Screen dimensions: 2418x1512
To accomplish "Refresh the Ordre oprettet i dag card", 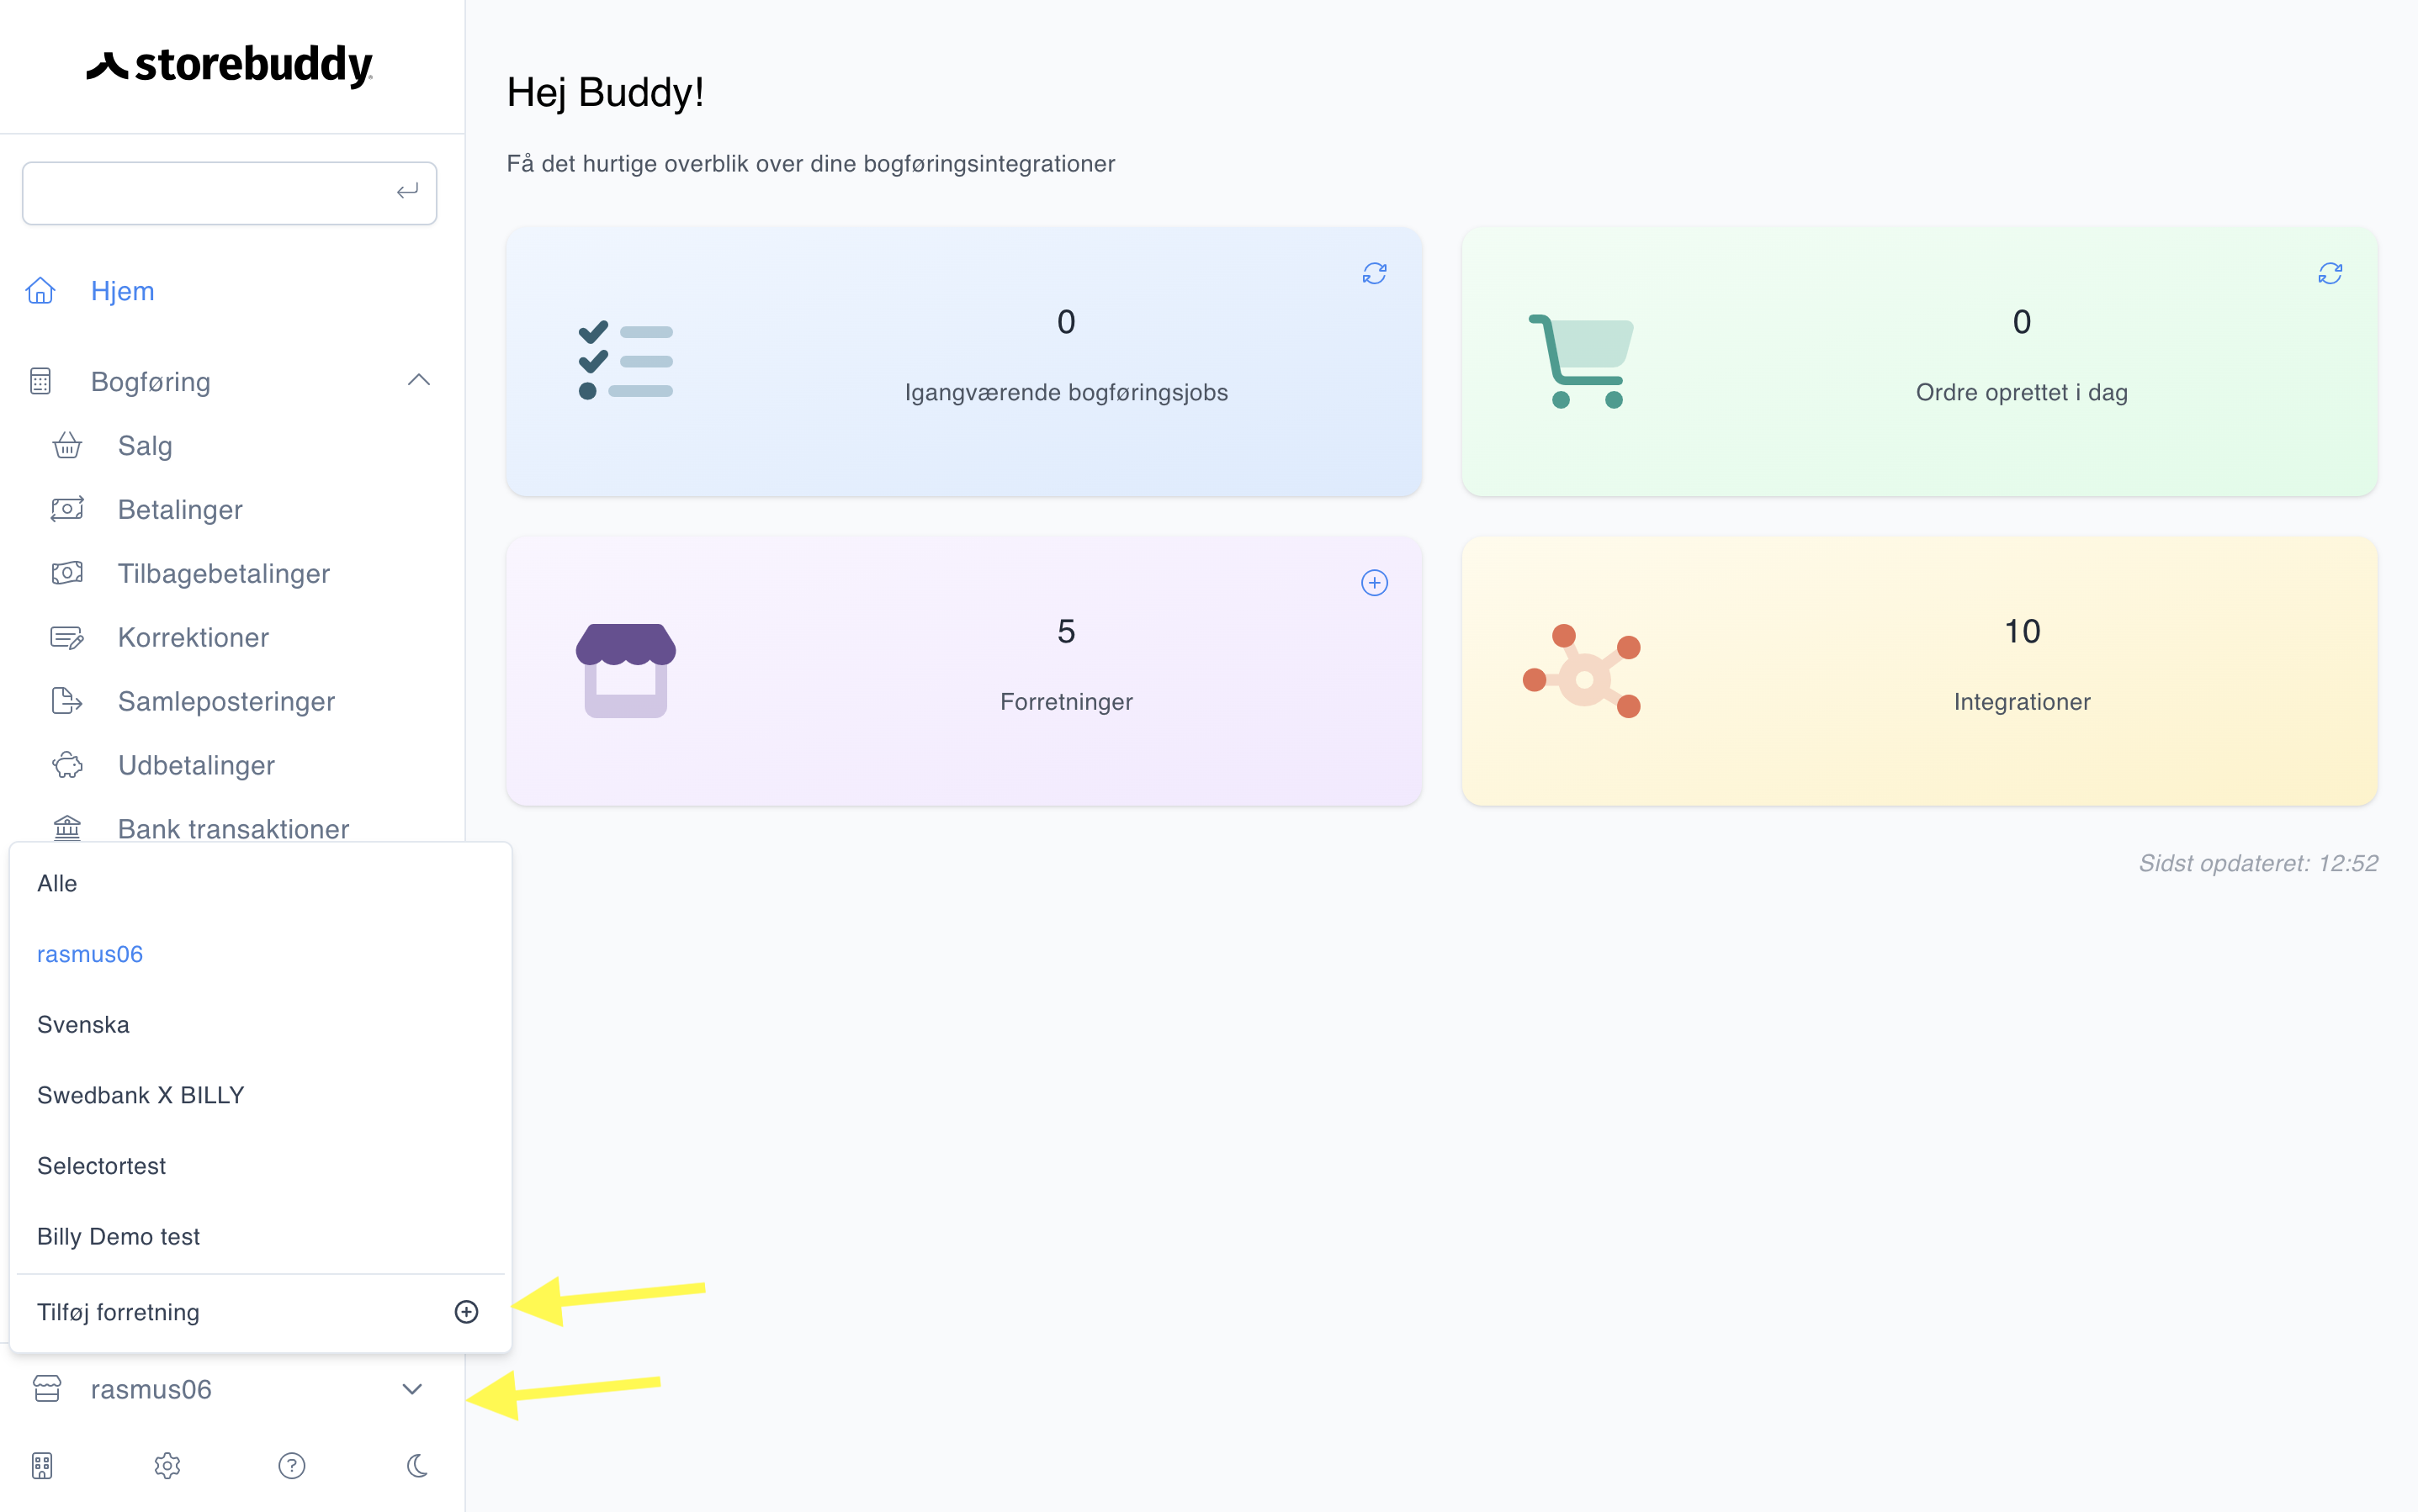I will (2329, 273).
